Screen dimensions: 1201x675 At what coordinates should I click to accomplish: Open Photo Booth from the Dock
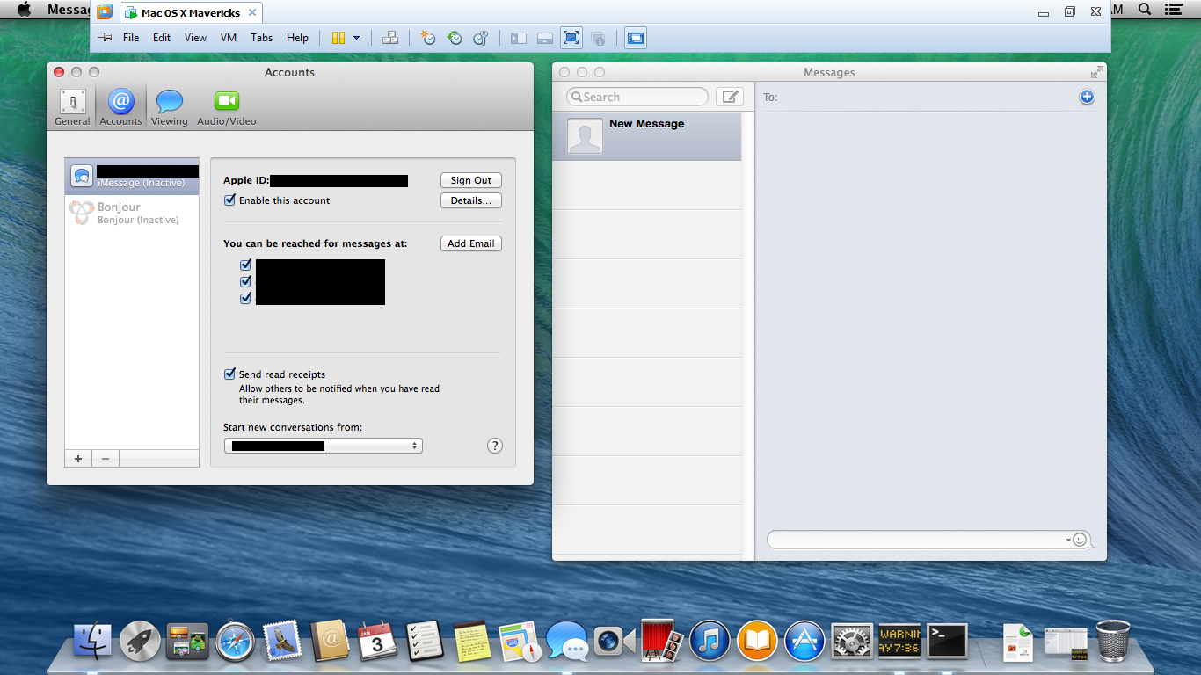(x=660, y=641)
